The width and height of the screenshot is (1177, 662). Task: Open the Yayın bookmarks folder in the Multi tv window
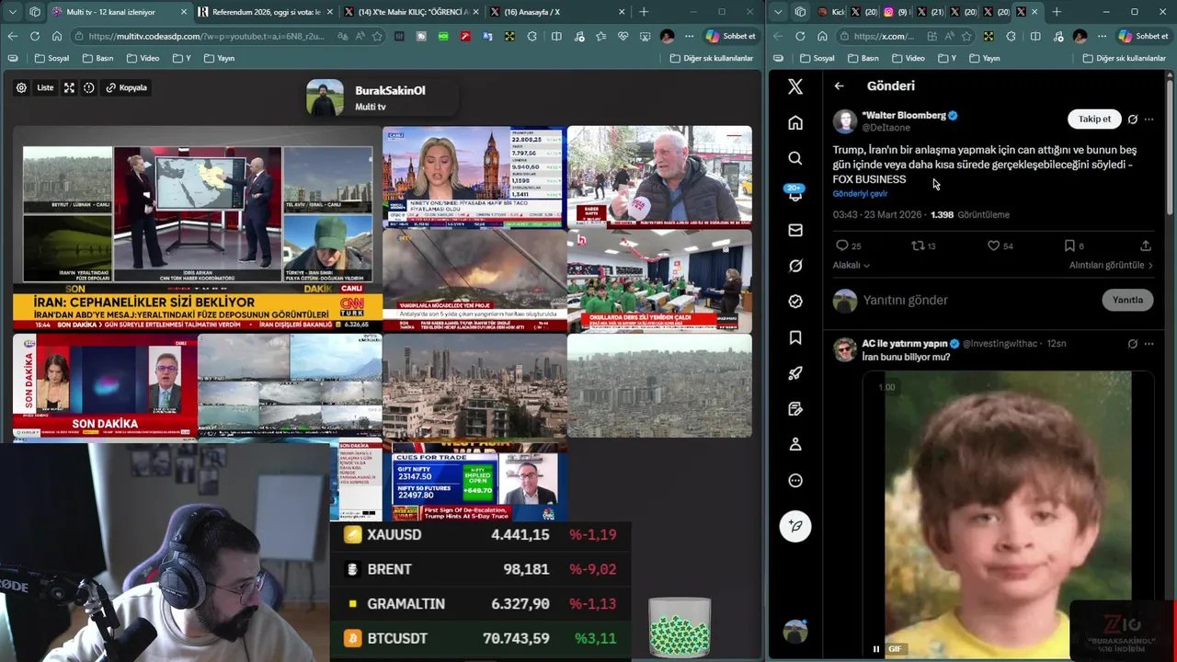pos(218,58)
